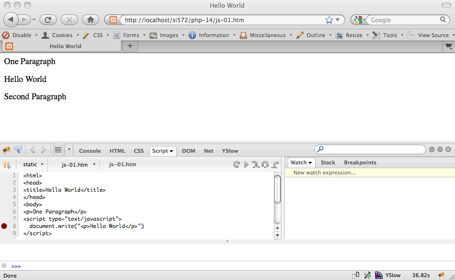
Task: Open the View Source menu
Action: 431,35
